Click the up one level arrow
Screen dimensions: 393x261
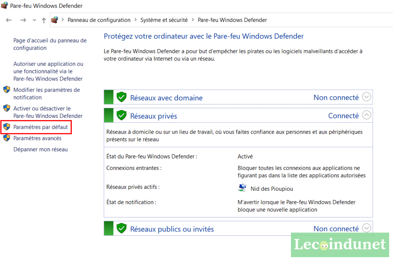tap(44, 20)
